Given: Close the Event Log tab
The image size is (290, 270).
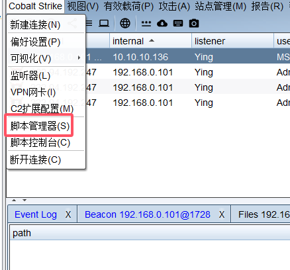Looking at the screenshot, I should 68,214.
